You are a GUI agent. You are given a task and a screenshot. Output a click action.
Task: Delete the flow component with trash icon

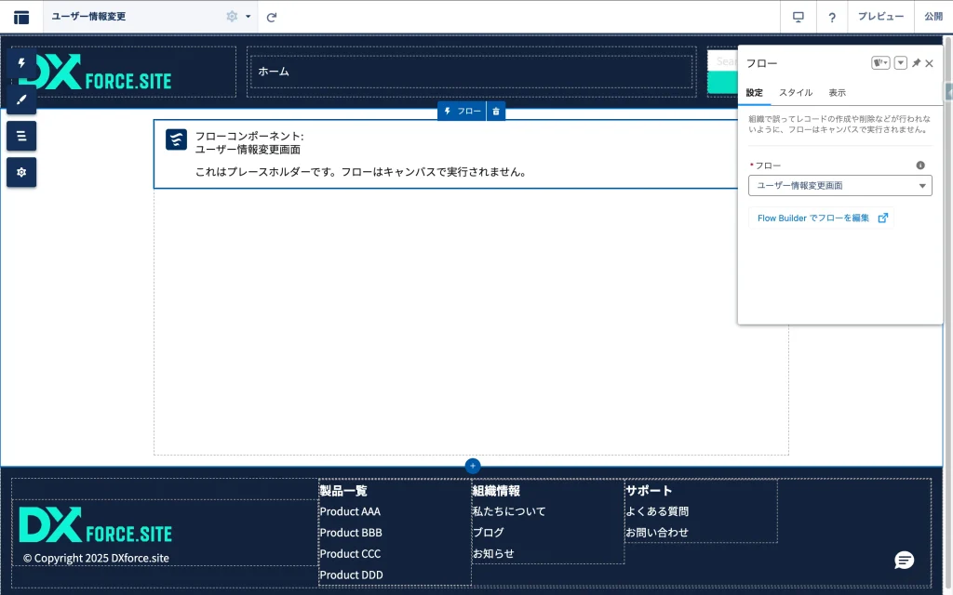496,112
